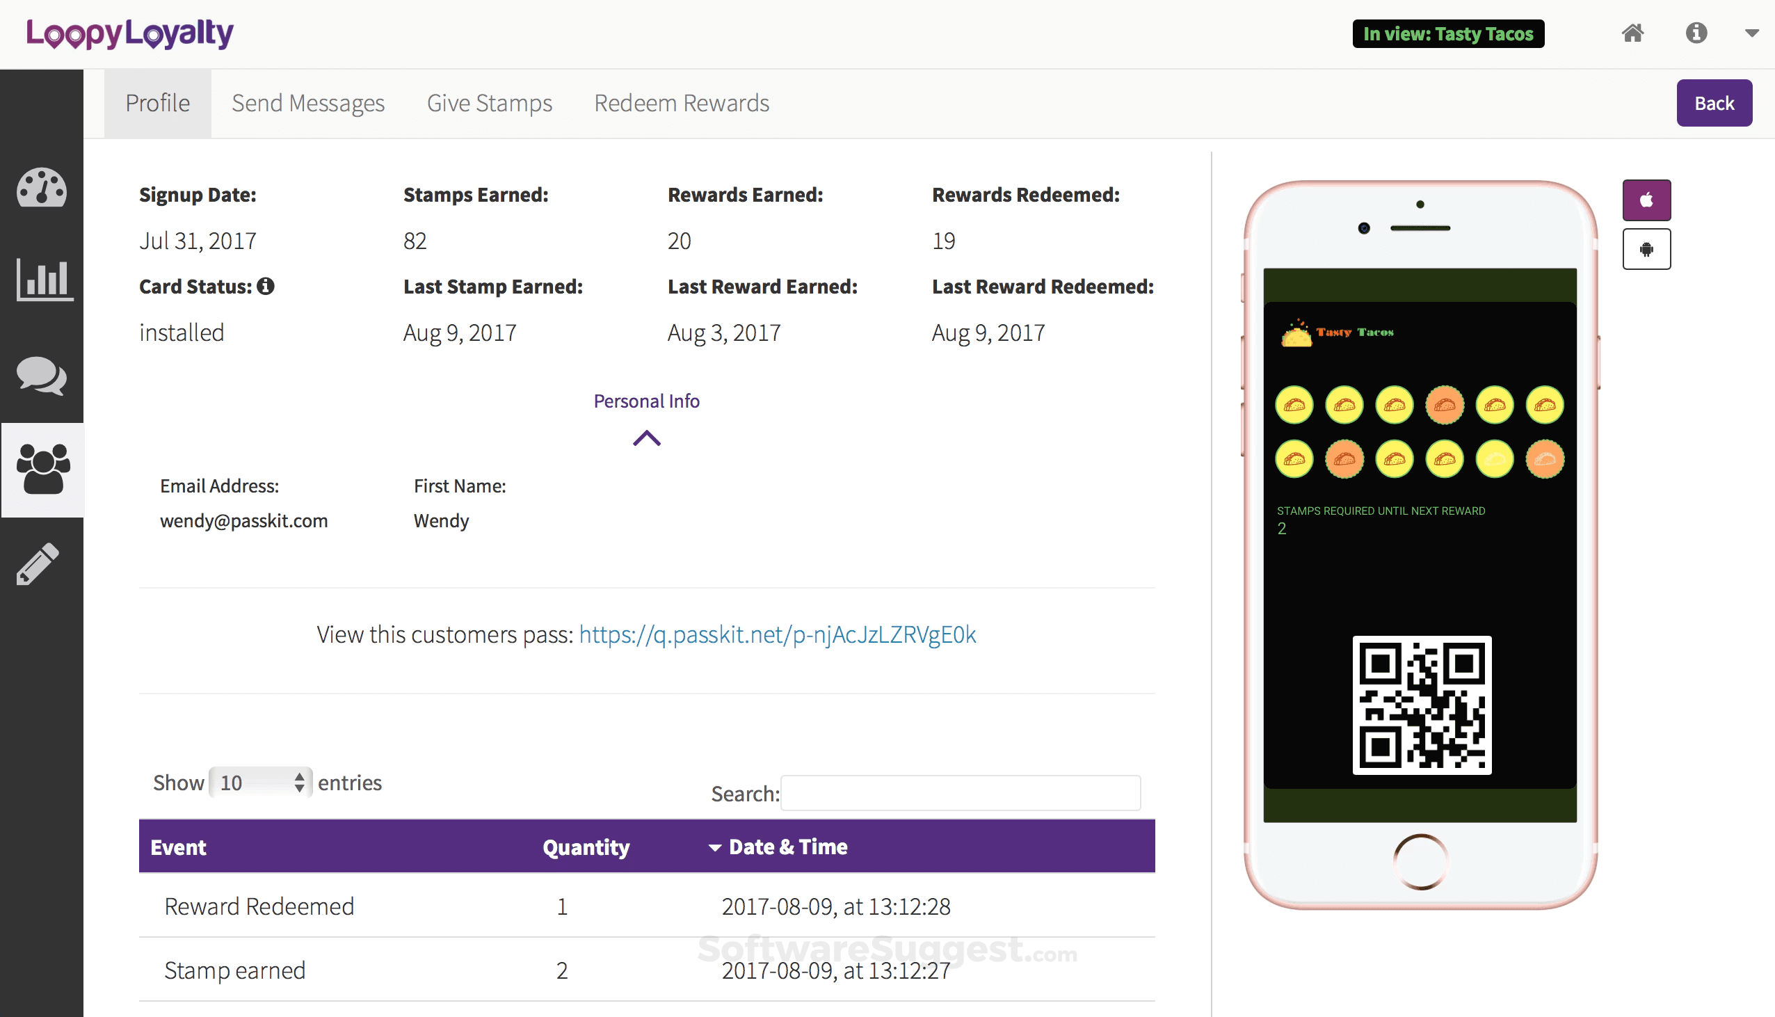Screen dimensions: 1775x1017
Task: Select the messages chat bubble sidebar icon
Action: (x=41, y=377)
